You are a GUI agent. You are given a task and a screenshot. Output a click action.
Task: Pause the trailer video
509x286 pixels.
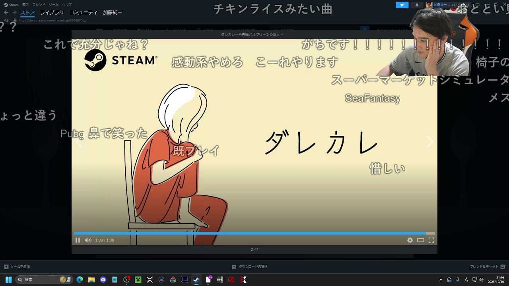point(78,240)
